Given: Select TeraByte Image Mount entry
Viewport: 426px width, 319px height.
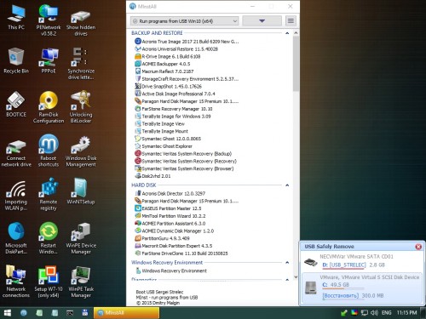Looking at the screenshot, I should point(161,131).
